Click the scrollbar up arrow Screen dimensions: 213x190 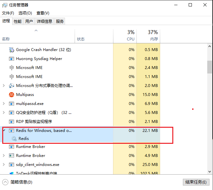click(x=209, y=47)
